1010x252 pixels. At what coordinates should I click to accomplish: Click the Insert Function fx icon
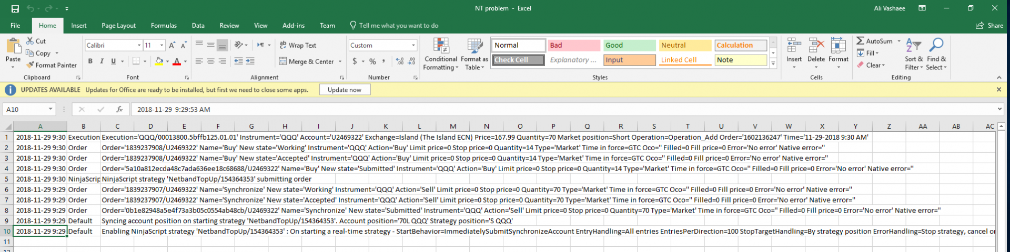(x=119, y=109)
